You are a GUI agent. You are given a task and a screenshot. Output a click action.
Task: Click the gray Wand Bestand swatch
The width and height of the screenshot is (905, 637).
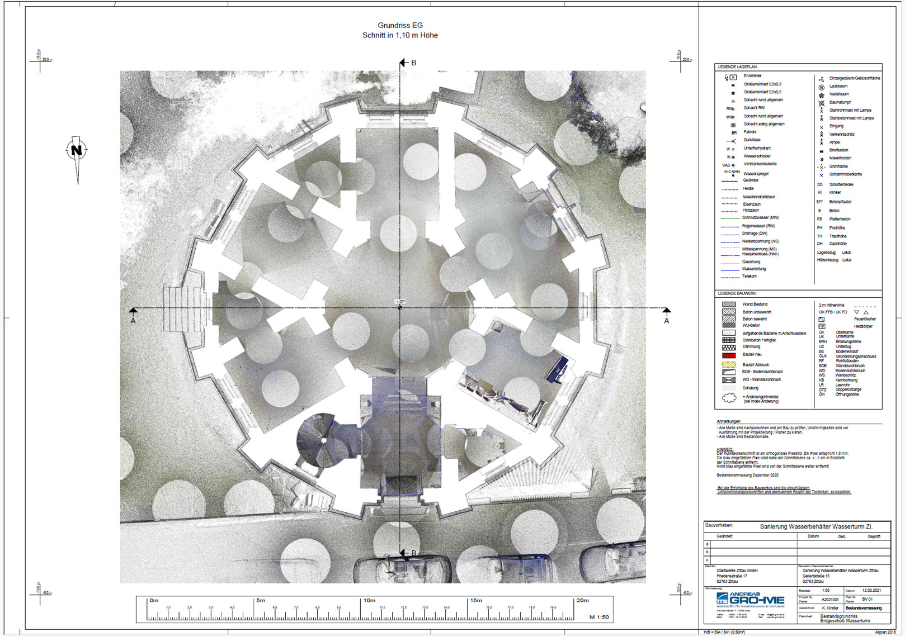(x=729, y=305)
